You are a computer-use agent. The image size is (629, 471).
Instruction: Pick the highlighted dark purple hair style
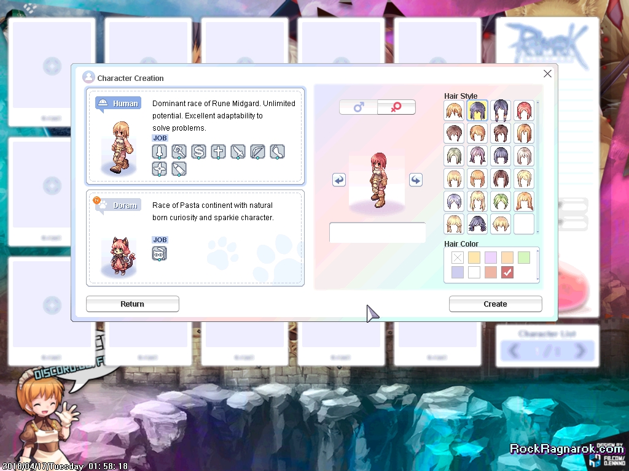tap(477, 110)
